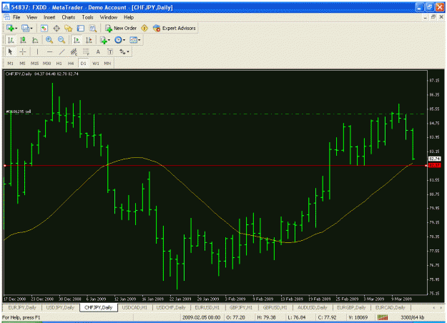Screen dimensions: 447x323
Task: Switch to EURJPY,Daily chart tab
Action: pos(22,307)
